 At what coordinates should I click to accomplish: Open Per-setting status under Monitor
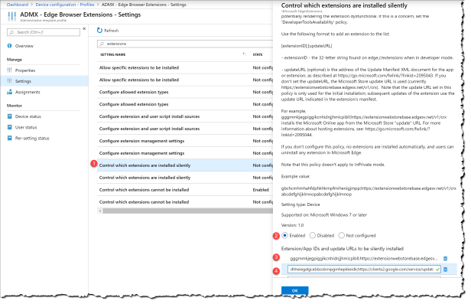32,139
